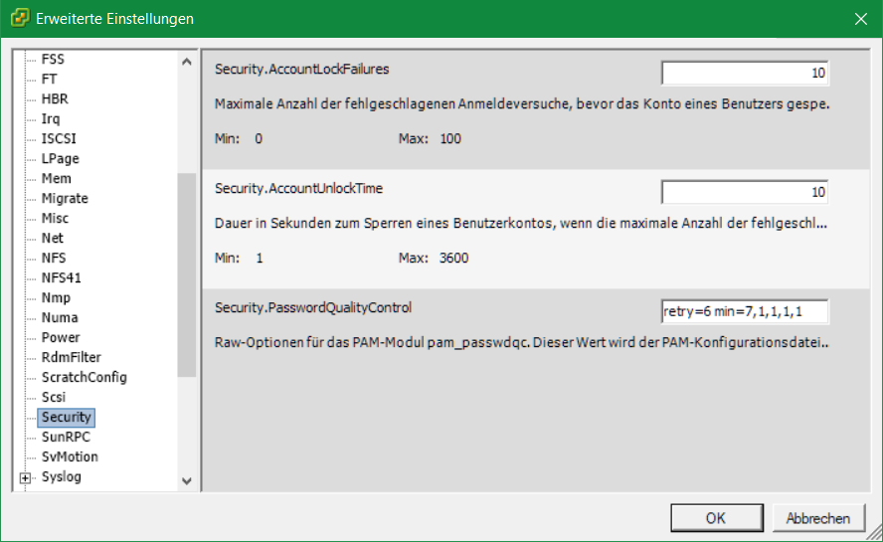The image size is (883, 542).
Task: Close the Erweiterte Einstellungen dialog
Action: [860, 18]
